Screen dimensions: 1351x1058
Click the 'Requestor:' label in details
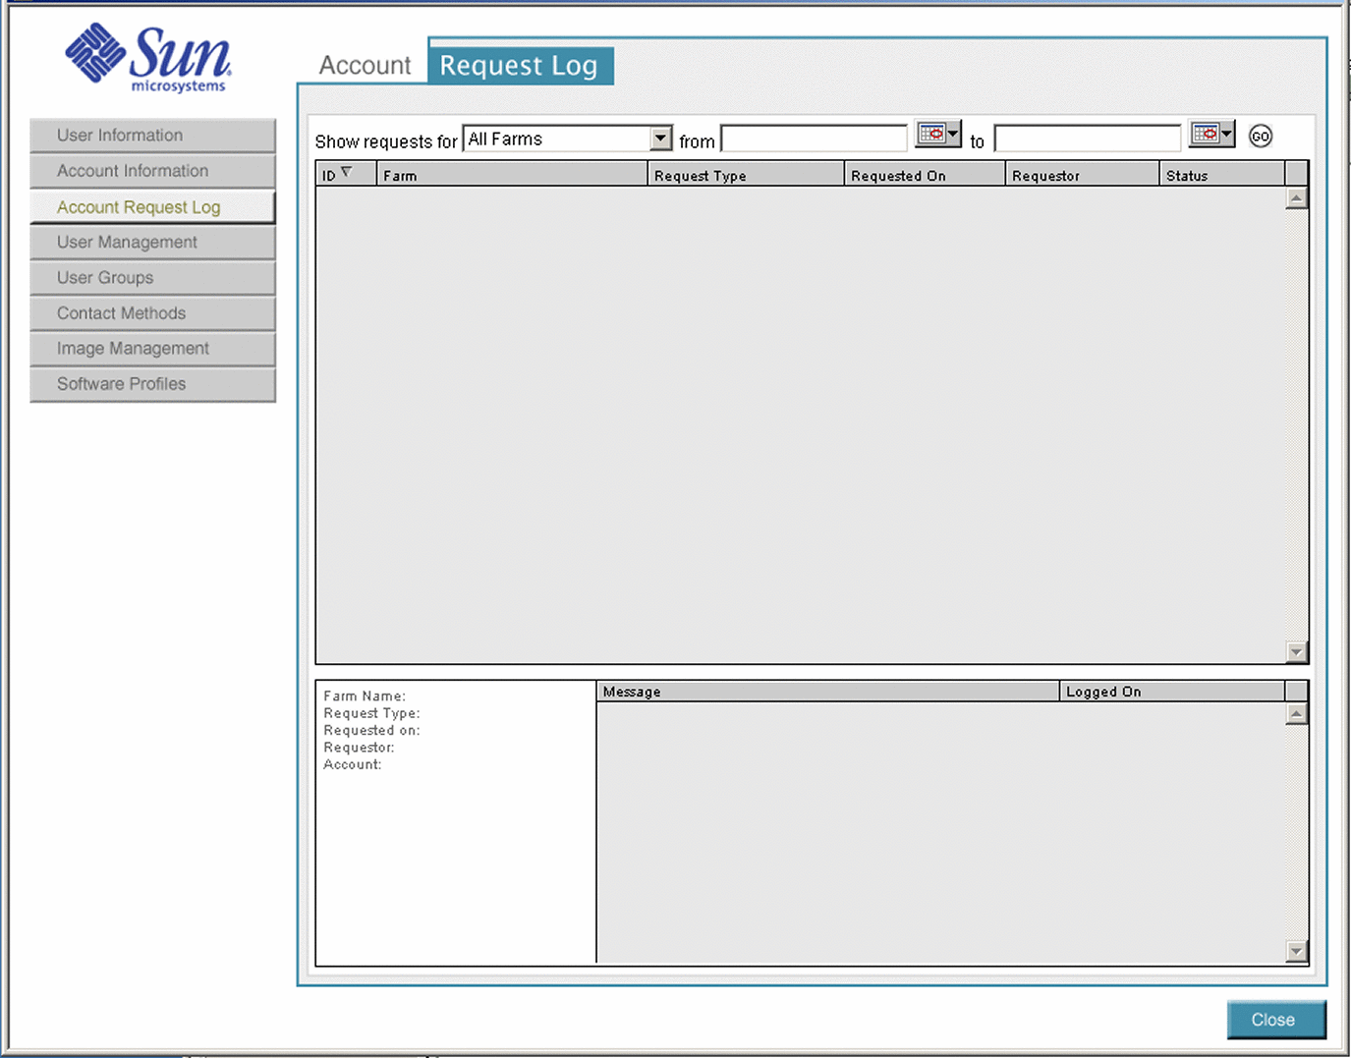pyautogui.click(x=359, y=748)
